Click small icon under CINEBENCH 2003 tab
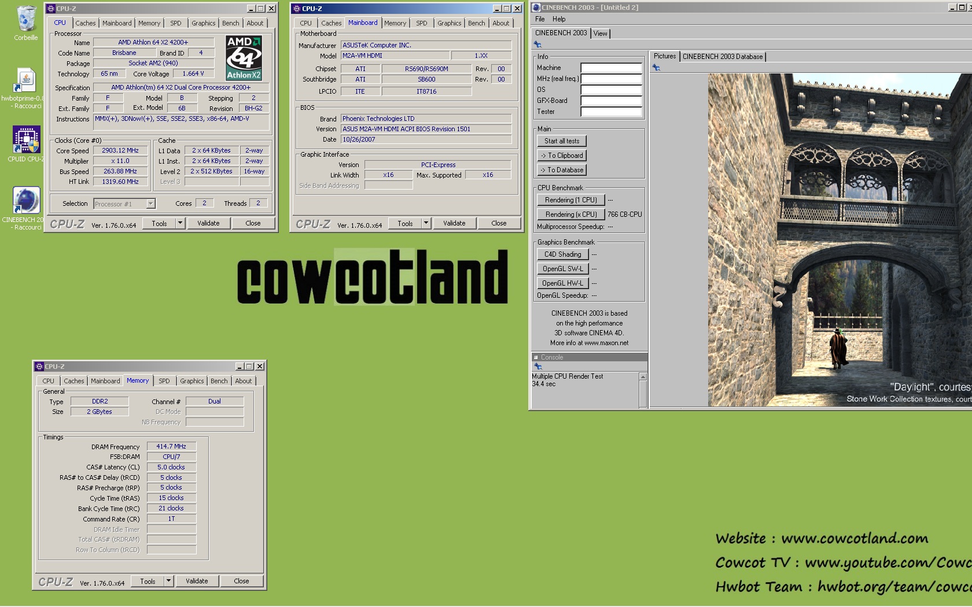 [x=537, y=45]
